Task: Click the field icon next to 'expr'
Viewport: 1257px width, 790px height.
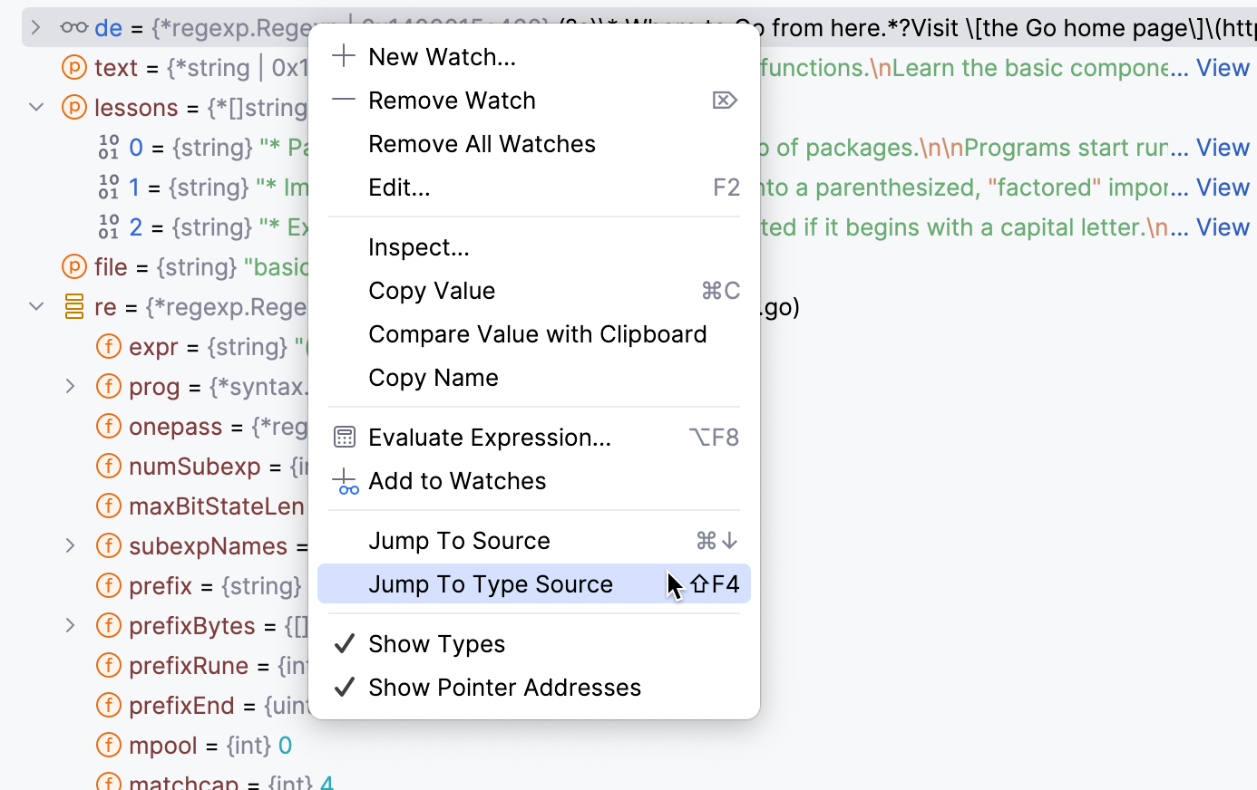Action: (109, 346)
